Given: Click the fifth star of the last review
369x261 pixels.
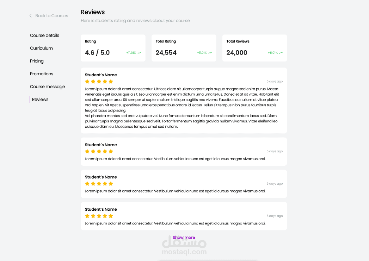Looking at the screenshot, I should click(x=111, y=216).
